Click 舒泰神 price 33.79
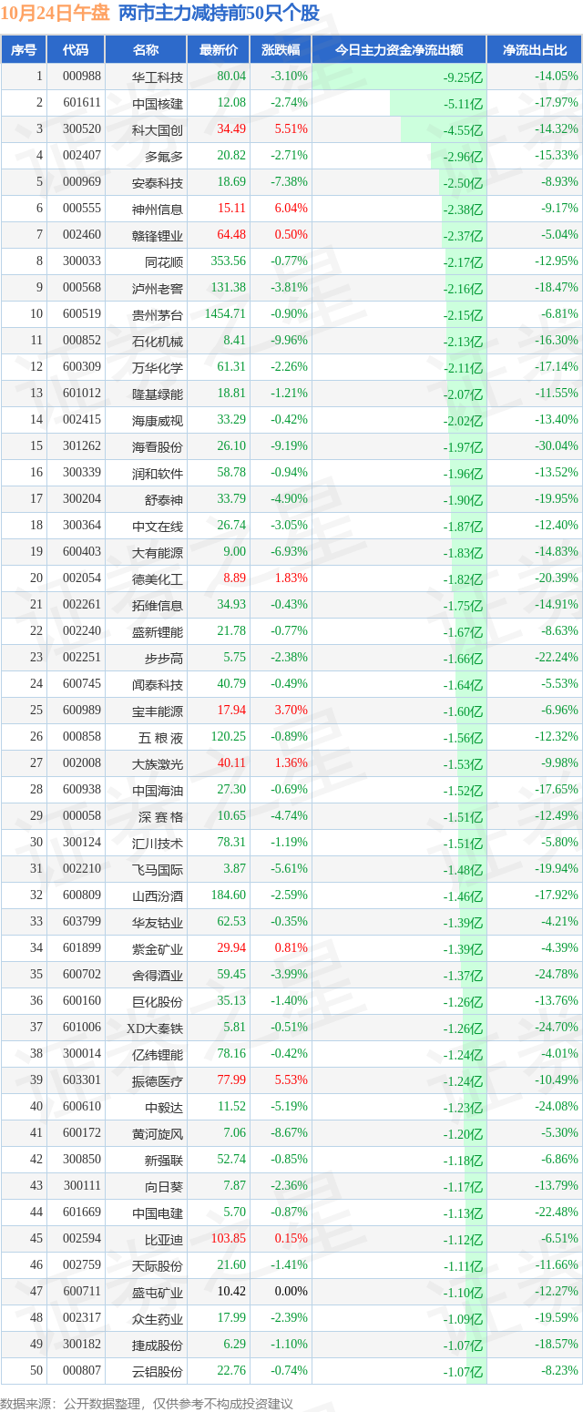583x1412 pixels. tap(231, 499)
